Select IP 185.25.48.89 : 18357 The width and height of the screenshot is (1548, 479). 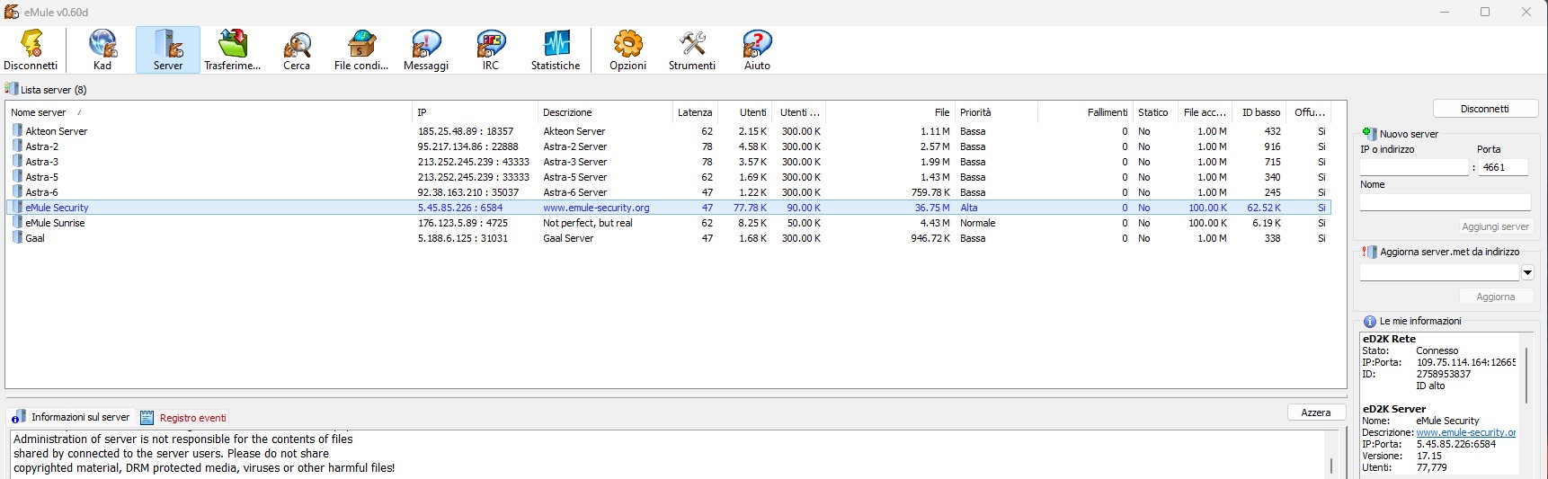pos(465,131)
